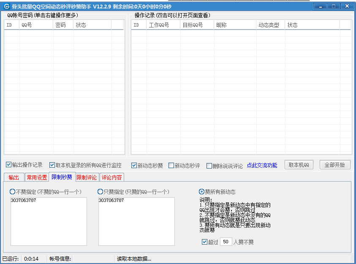Click QQ号 column header in account list

(36, 25)
